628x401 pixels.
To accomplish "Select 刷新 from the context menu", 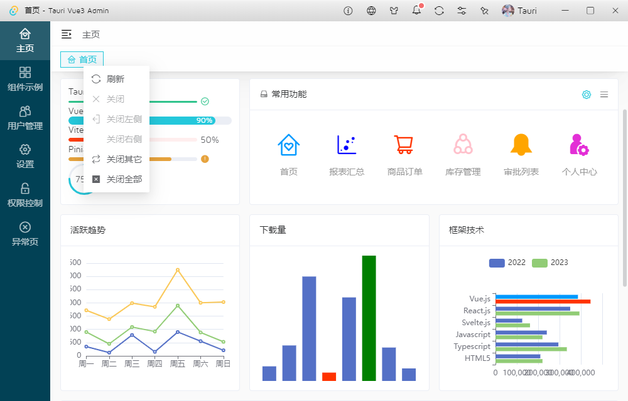I will (116, 79).
